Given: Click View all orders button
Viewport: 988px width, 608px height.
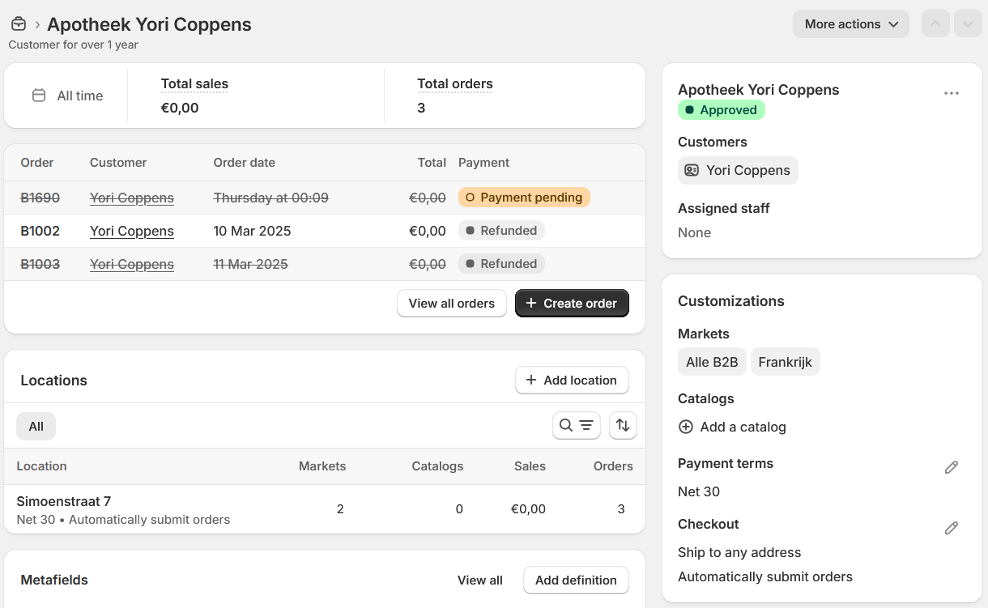Looking at the screenshot, I should (x=451, y=303).
